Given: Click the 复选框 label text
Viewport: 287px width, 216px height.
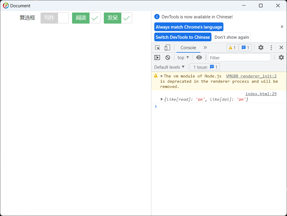Looking at the screenshot, I should [27, 18].
